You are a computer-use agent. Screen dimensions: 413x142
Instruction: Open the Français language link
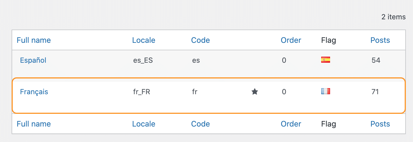coord(34,92)
